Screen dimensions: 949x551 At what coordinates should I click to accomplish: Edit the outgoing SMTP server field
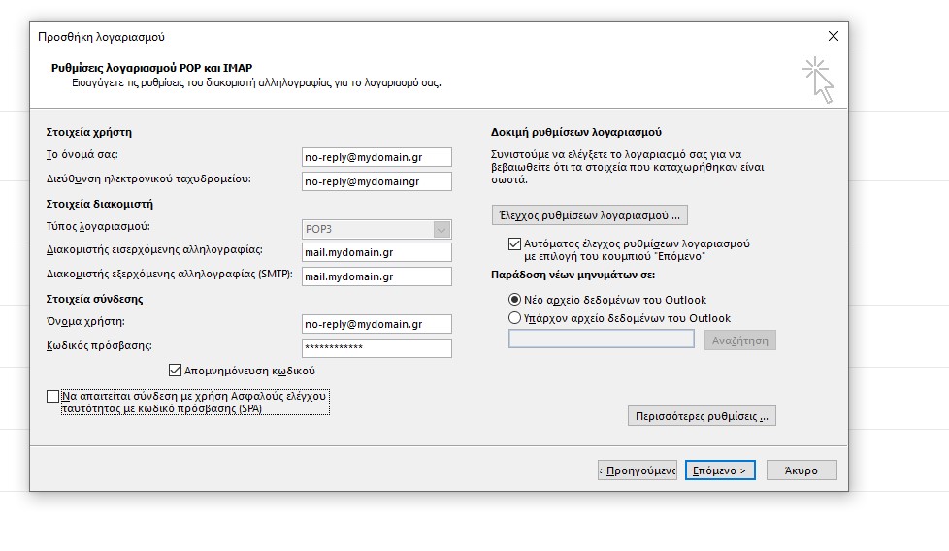pyautogui.click(x=376, y=276)
